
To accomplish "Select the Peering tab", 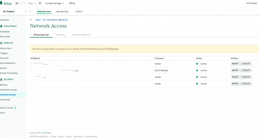I will point(60,35).
